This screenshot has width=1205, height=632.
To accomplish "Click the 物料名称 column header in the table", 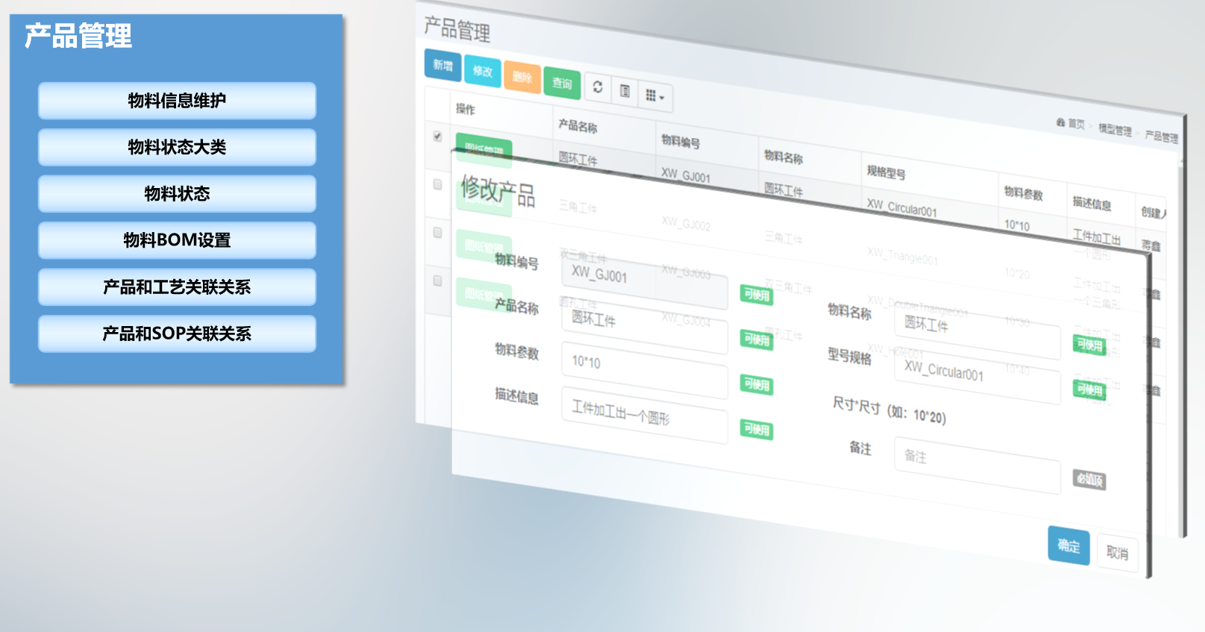I will pos(783,157).
